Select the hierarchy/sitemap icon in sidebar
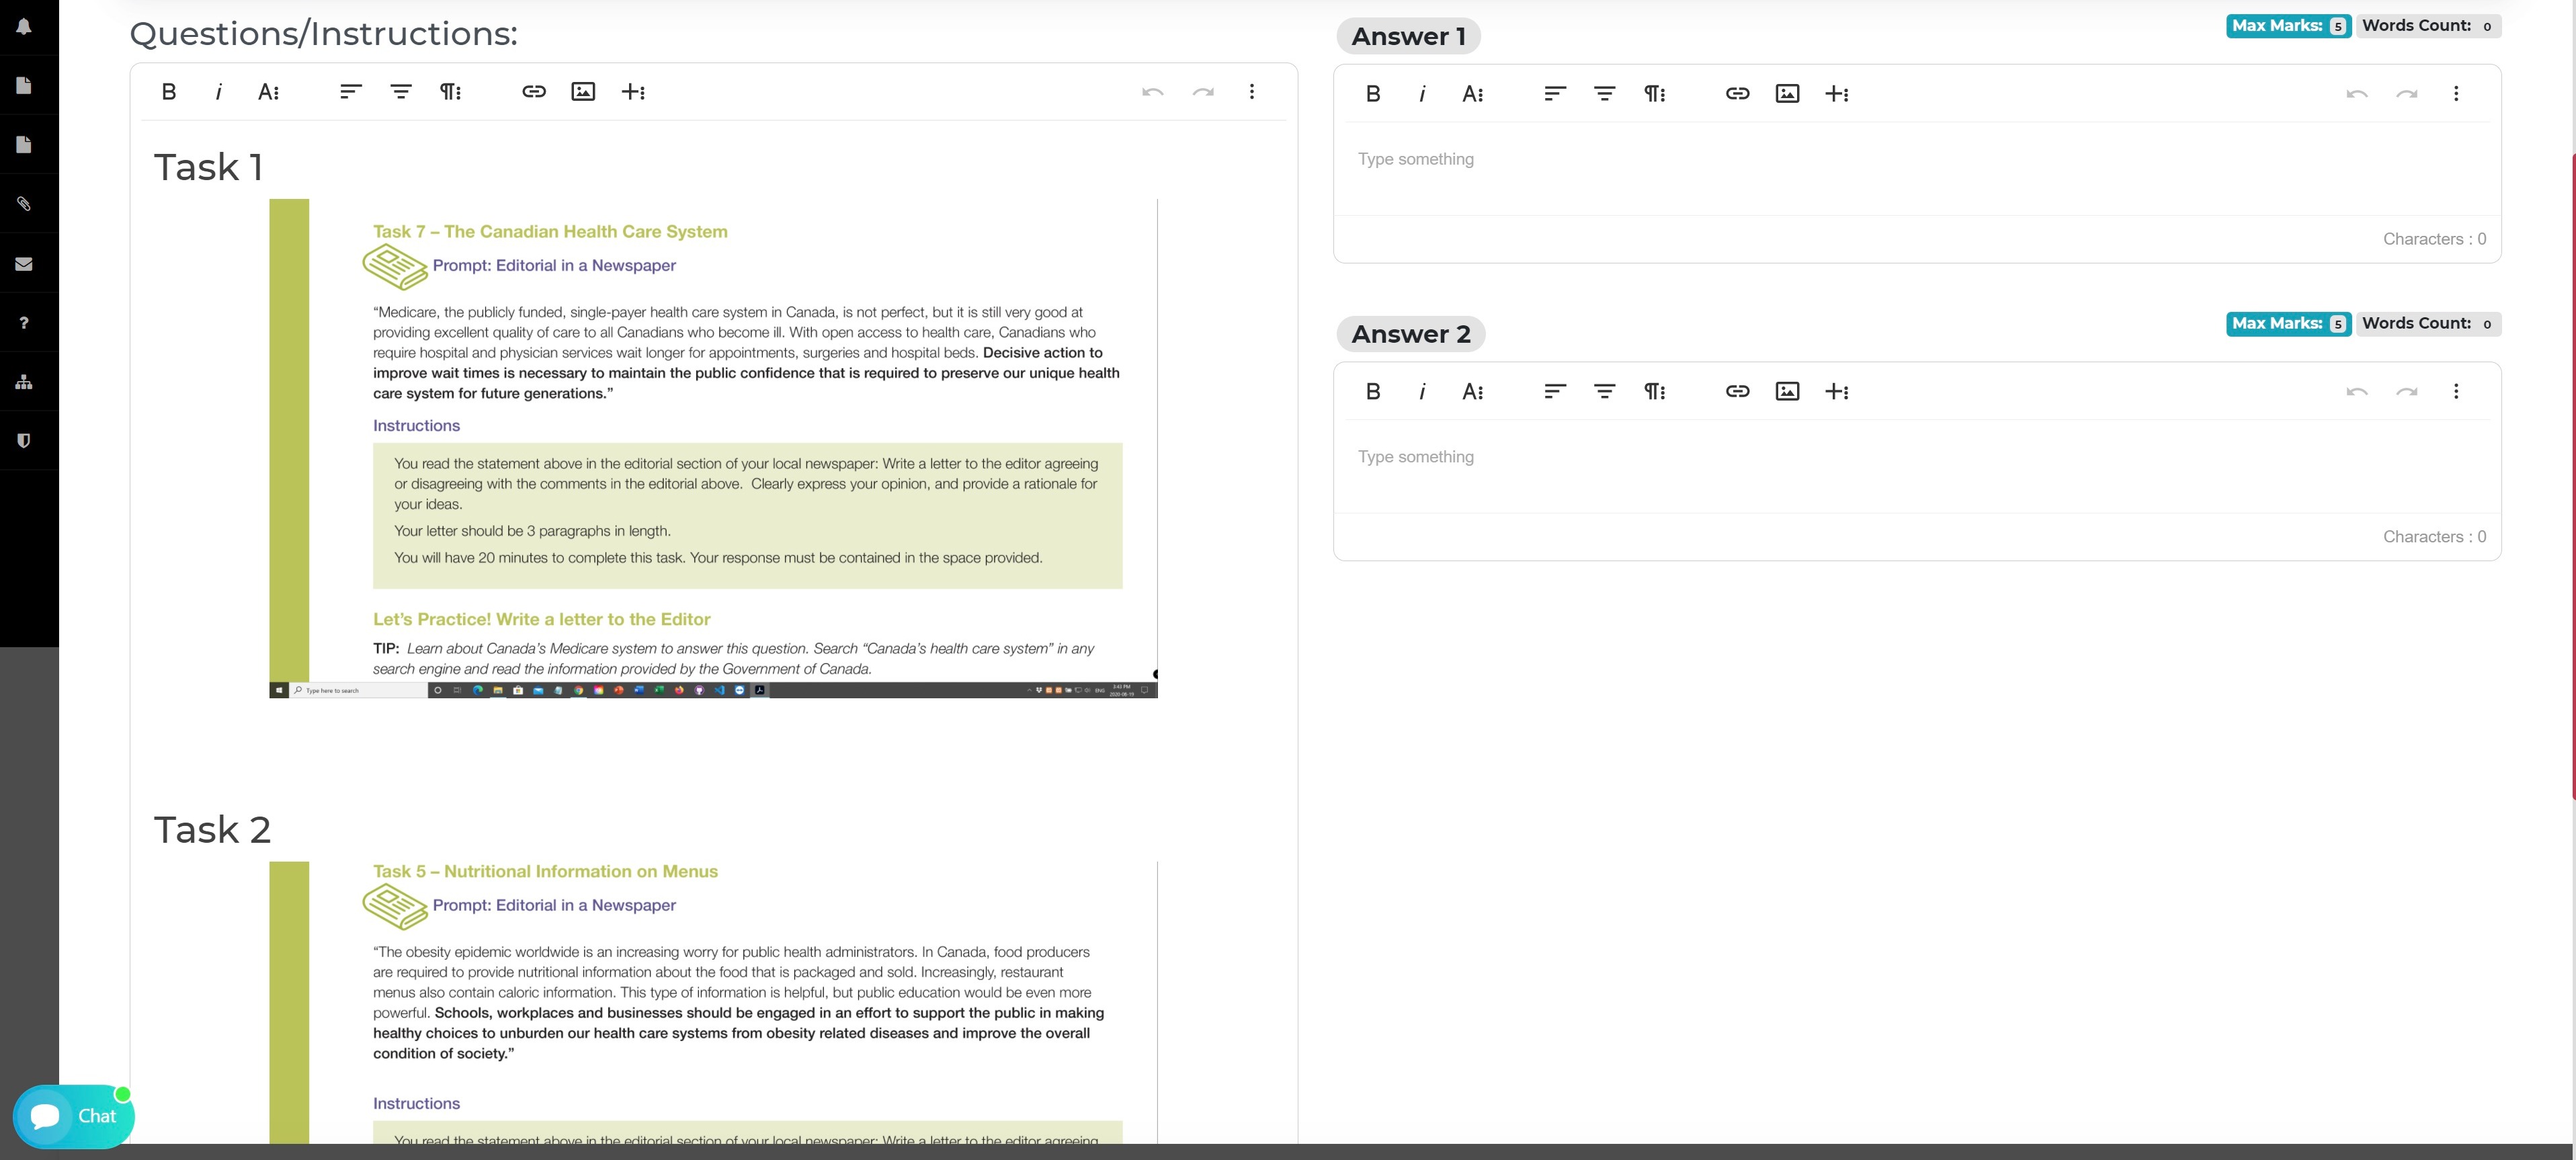2576x1160 pixels. (x=24, y=381)
